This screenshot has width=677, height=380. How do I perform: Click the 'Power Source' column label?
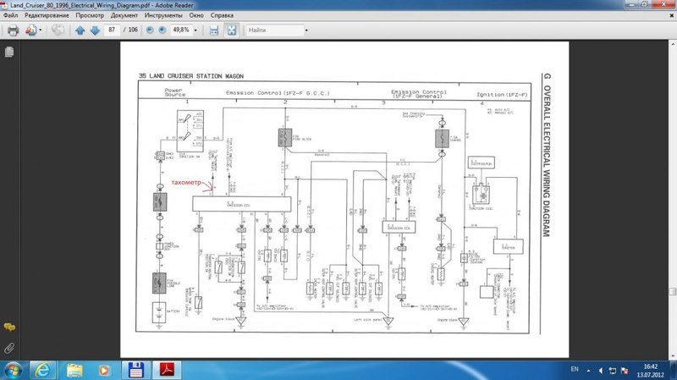coord(175,92)
